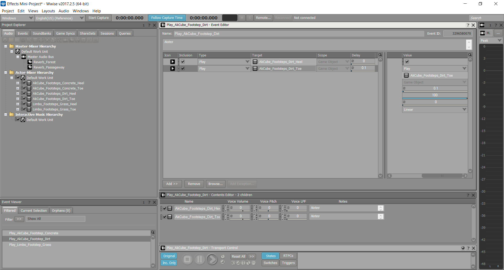Viewport: 504px width, 270px height.
Task: Click Interactive Music Hierarchy folder icon
Action: [x=12, y=114]
